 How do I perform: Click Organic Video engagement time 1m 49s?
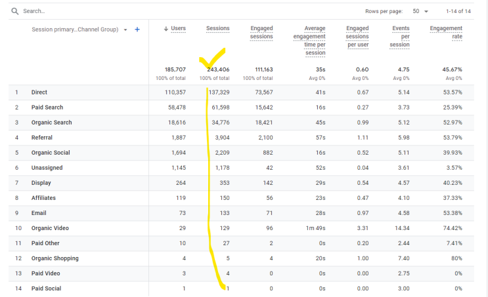click(x=315, y=228)
